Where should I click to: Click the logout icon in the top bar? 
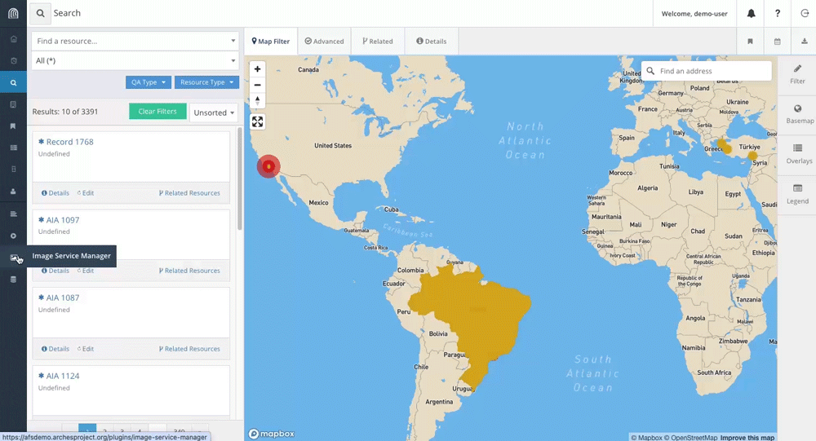pos(804,14)
